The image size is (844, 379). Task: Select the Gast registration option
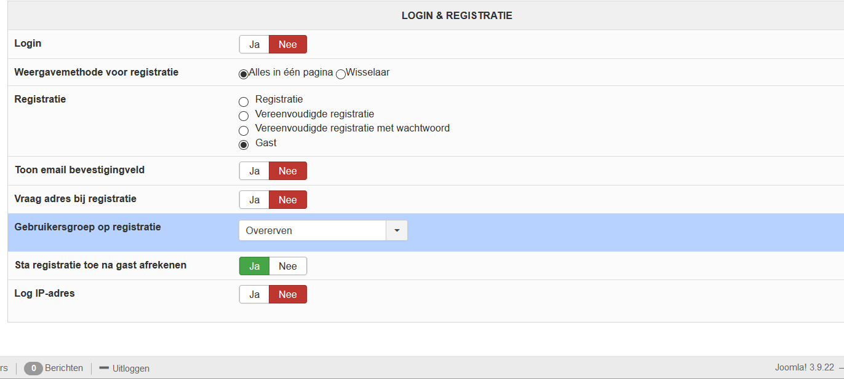click(244, 145)
